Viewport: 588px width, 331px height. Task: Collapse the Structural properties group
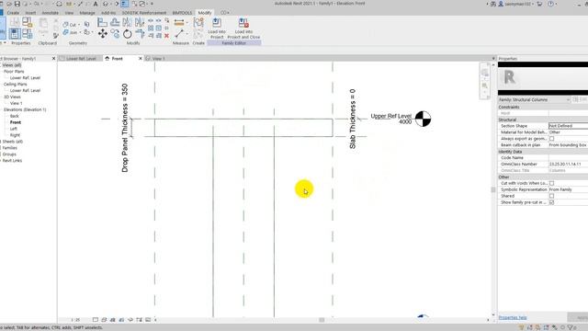pos(543,120)
